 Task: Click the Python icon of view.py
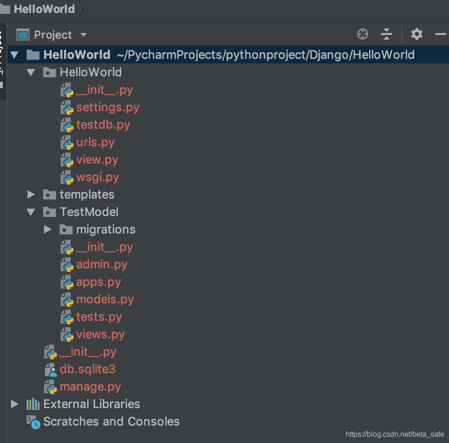[67, 160]
